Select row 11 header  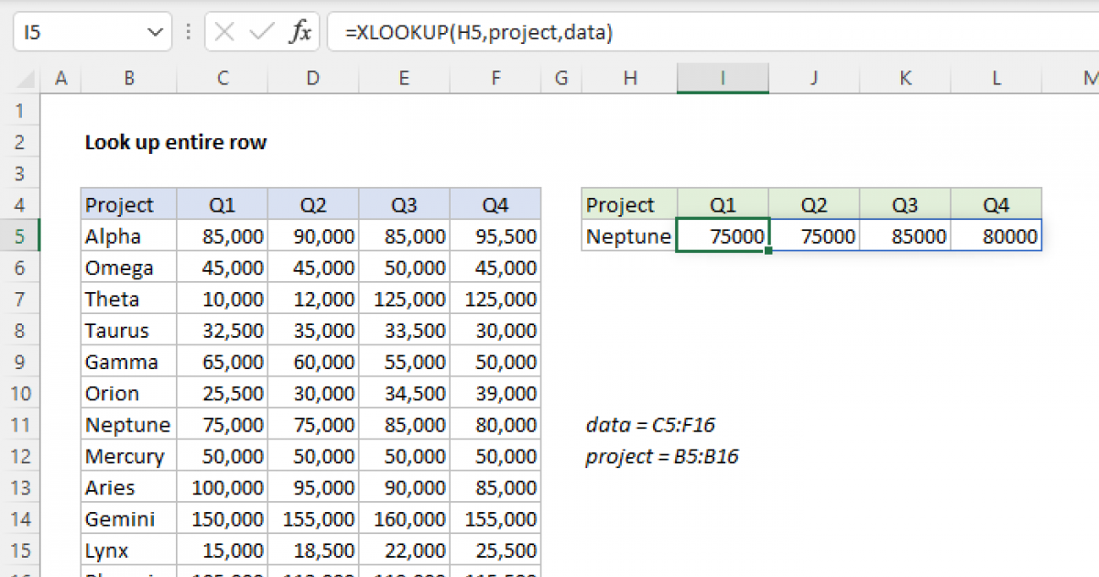pos(22,425)
